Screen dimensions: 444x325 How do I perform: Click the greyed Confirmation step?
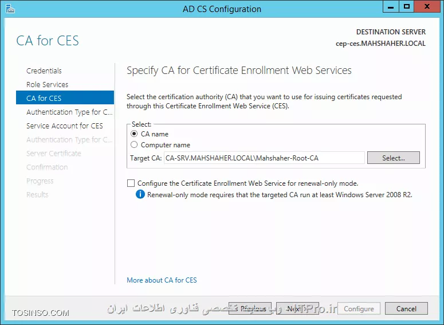click(x=47, y=167)
